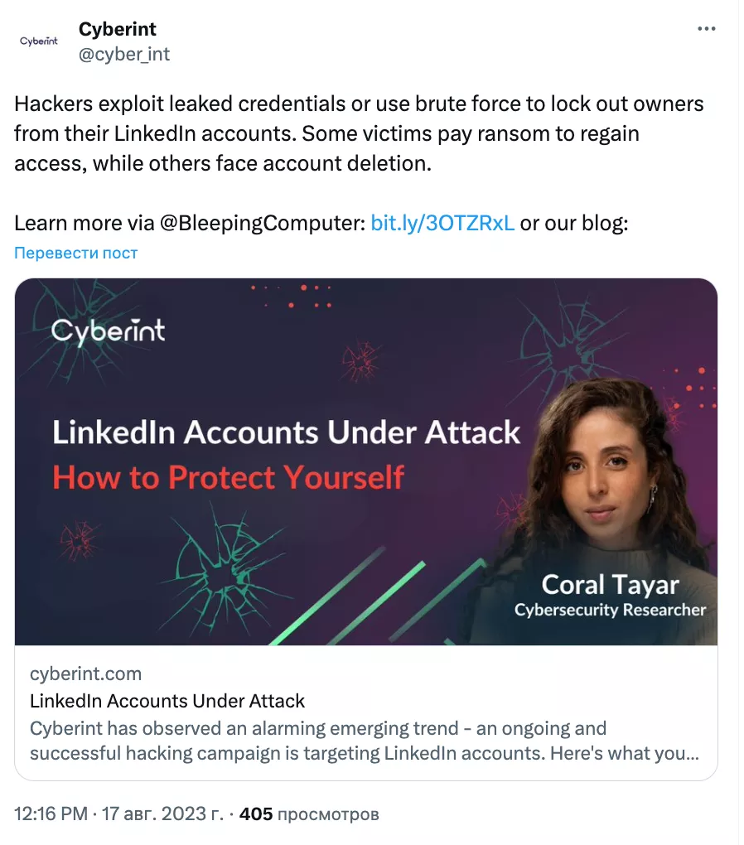The height and width of the screenshot is (845, 744).
Task: Click the @cyber_int handle
Action: tap(124, 54)
